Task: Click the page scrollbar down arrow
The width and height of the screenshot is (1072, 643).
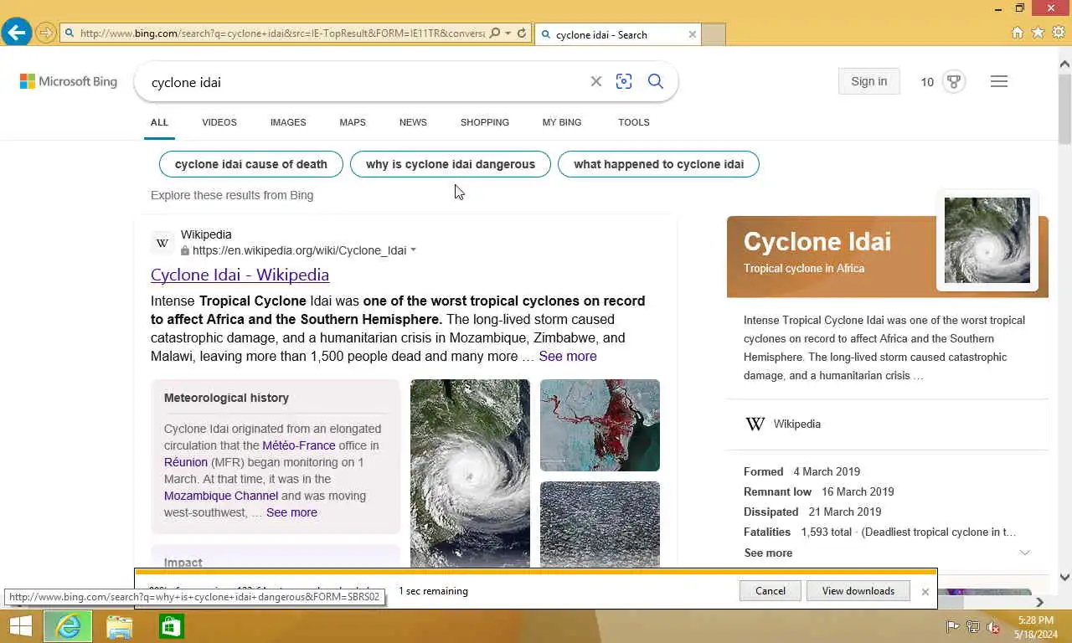Action: (x=1064, y=576)
